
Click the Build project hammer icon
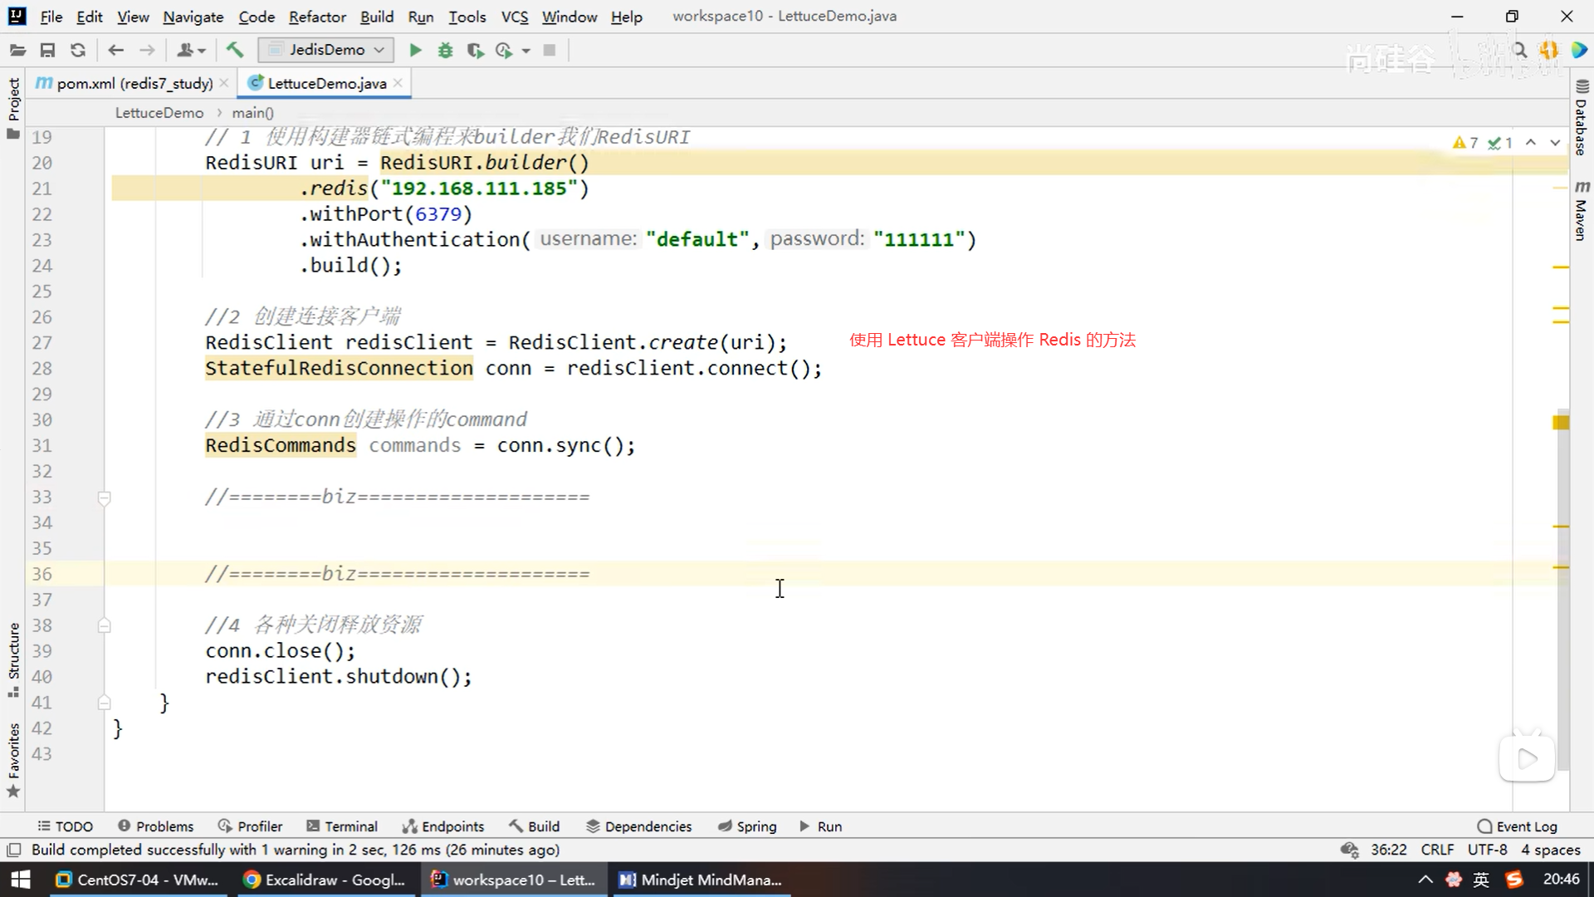click(x=235, y=51)
